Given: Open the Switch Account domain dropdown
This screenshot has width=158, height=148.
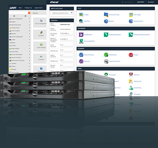Looking at the screenshot, I should coord(62,13).
